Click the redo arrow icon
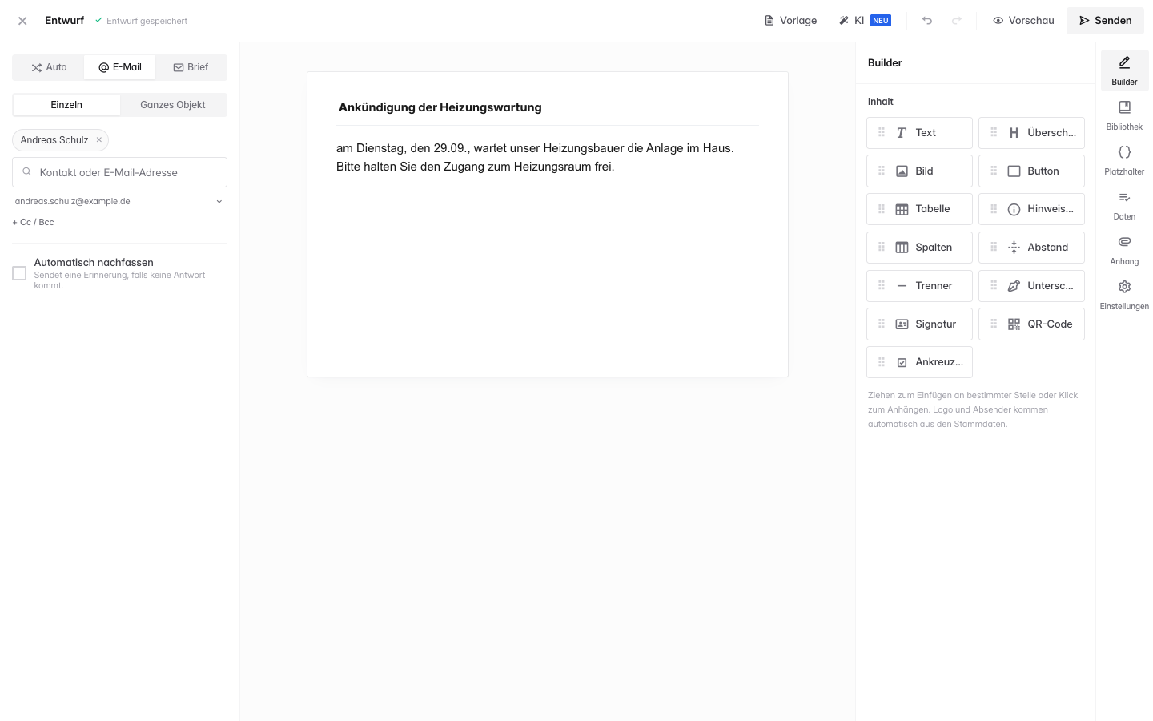1153x721 pixels. pos(957,21)
